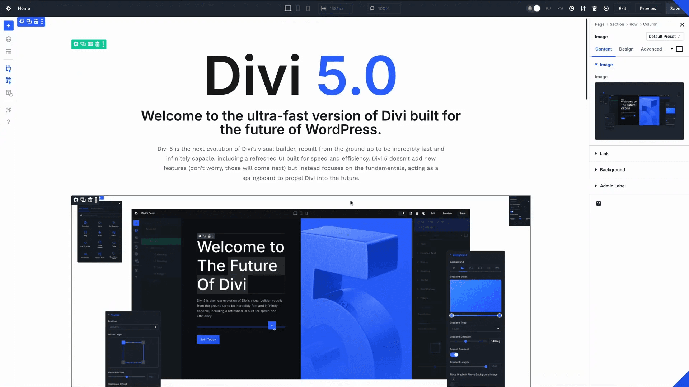Open the Advanced tab in settings panel
The image size is (689, 387).
click(651, 49)
